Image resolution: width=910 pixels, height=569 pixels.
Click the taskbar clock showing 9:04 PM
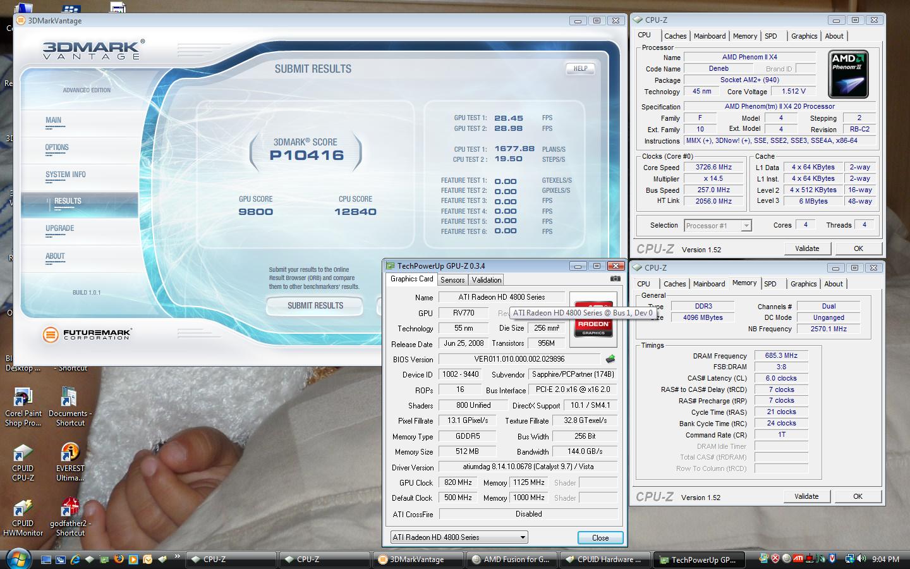[x=885, y=559]
